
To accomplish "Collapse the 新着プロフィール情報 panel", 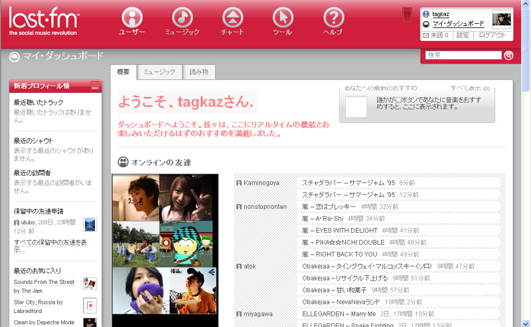I will 95,86.
